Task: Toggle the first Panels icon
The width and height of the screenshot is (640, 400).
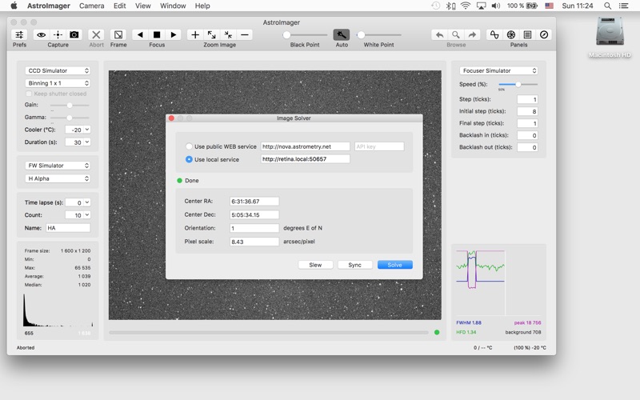Action: point(494,34)
